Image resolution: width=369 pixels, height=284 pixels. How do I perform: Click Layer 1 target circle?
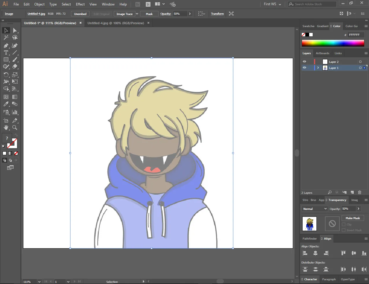click(x=360, y=68)
